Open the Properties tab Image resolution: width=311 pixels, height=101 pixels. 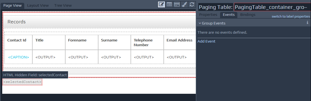click(x=208, y=15)
